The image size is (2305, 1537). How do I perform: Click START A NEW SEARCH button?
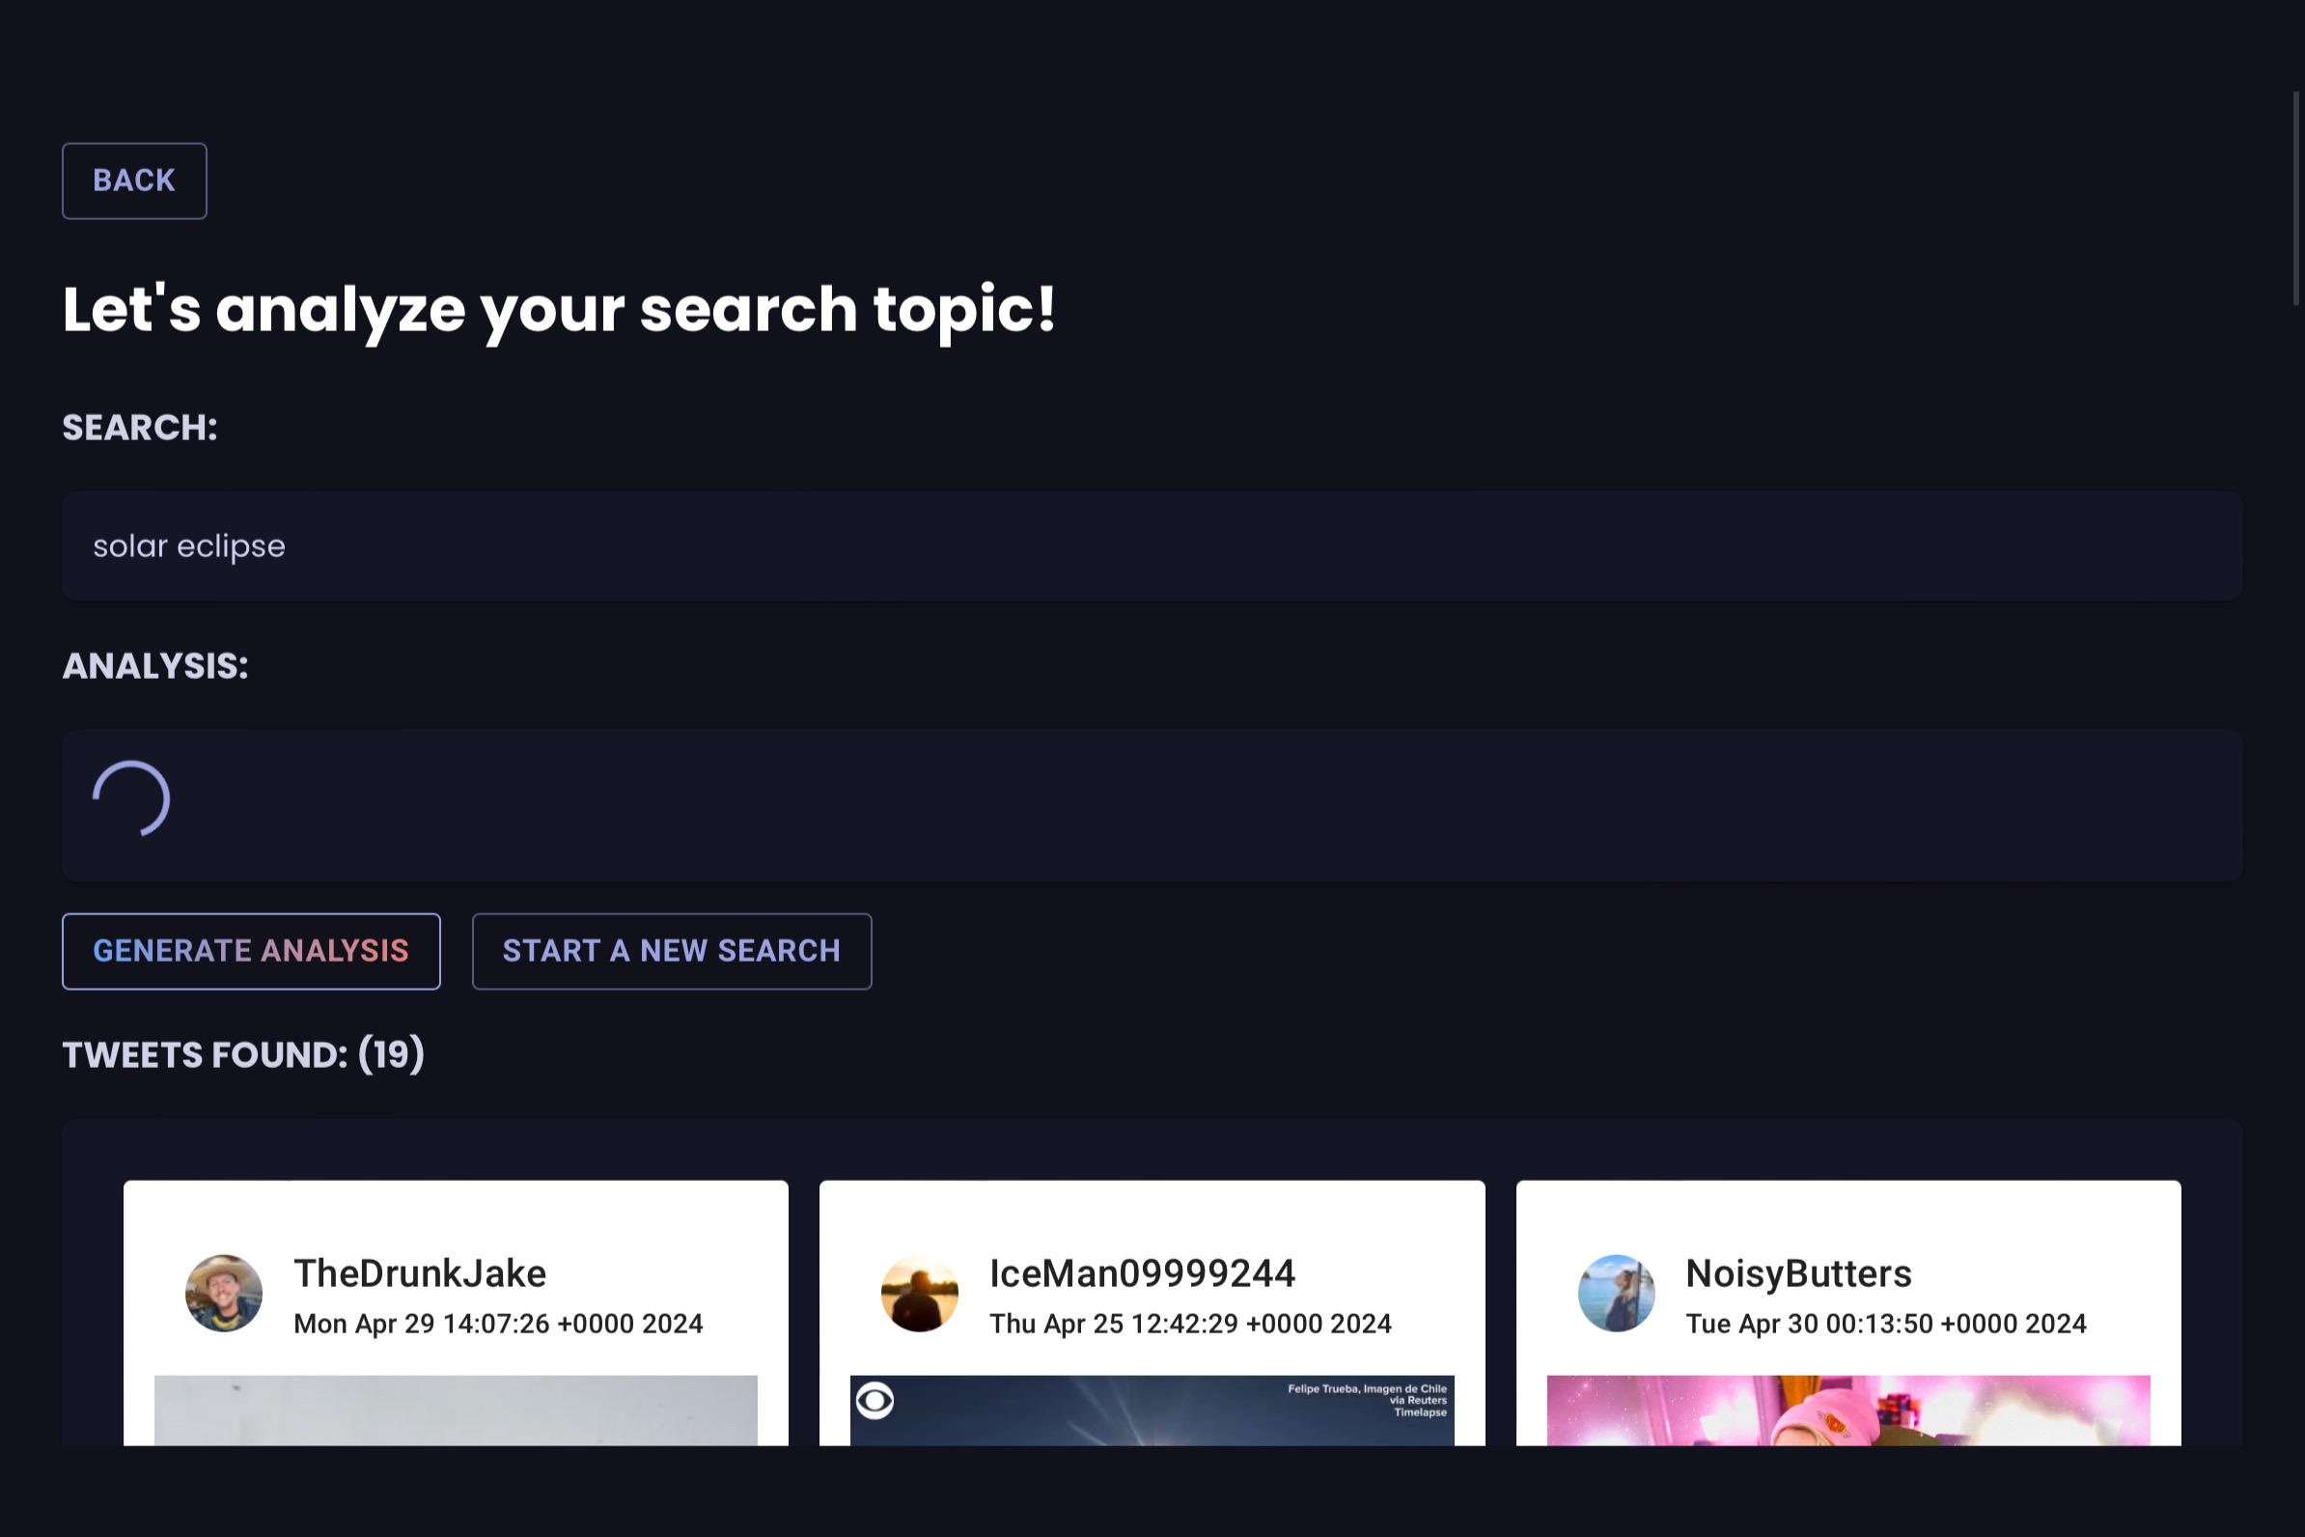(671, 951)
